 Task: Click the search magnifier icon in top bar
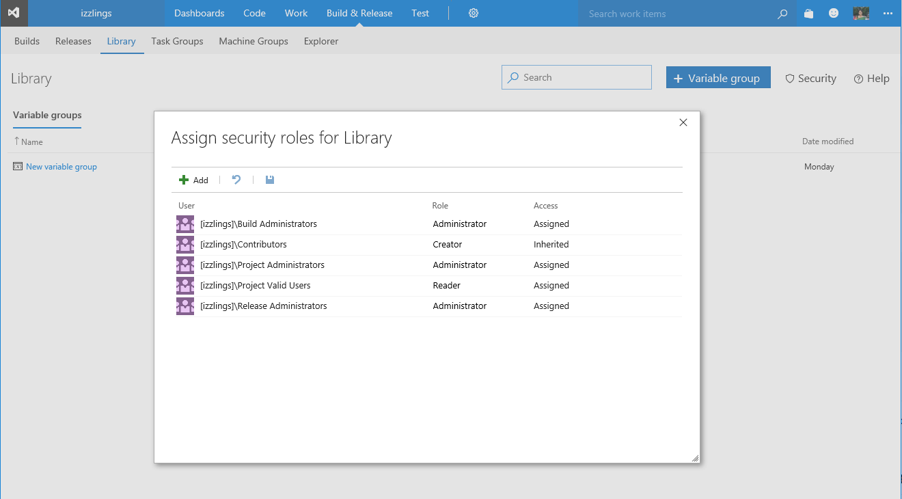782,14
